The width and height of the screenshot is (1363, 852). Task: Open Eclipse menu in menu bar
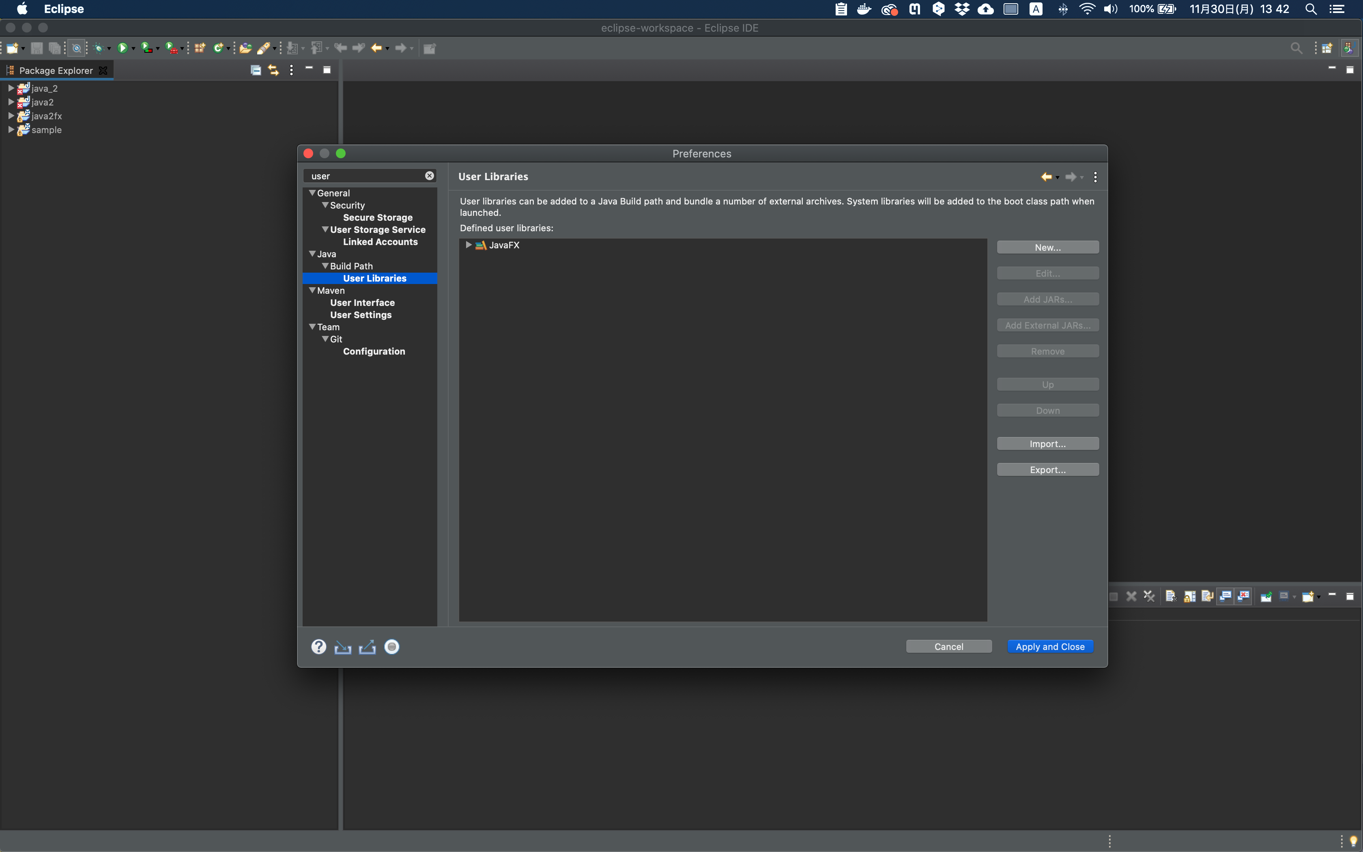(x=64, y=9)
